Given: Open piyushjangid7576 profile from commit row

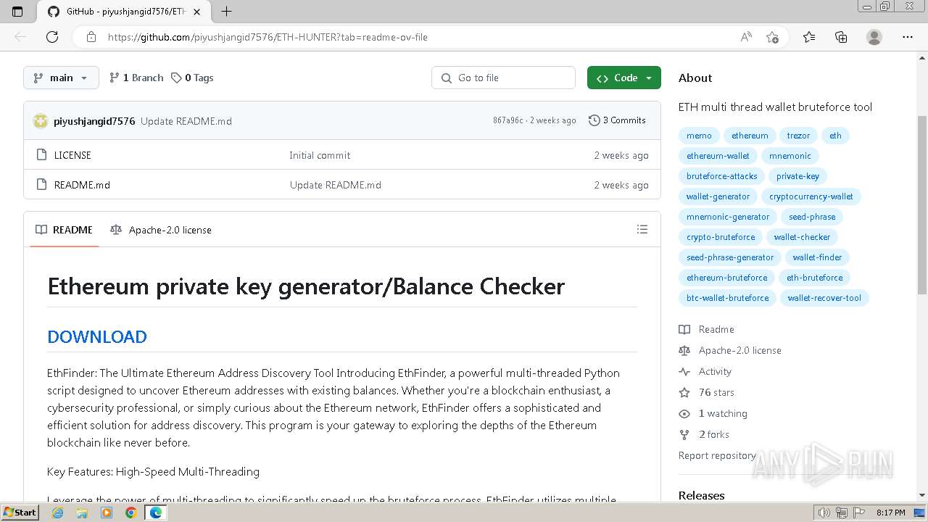Looking at the screenshot, I should (94, 121).
